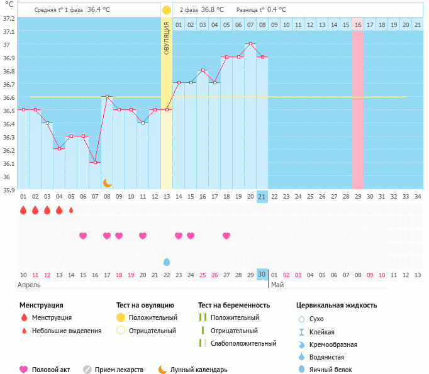Screen dimensions: 429x374
Task: Click the orange moon beside Лунный календарь
Action: tap(163, 370)
